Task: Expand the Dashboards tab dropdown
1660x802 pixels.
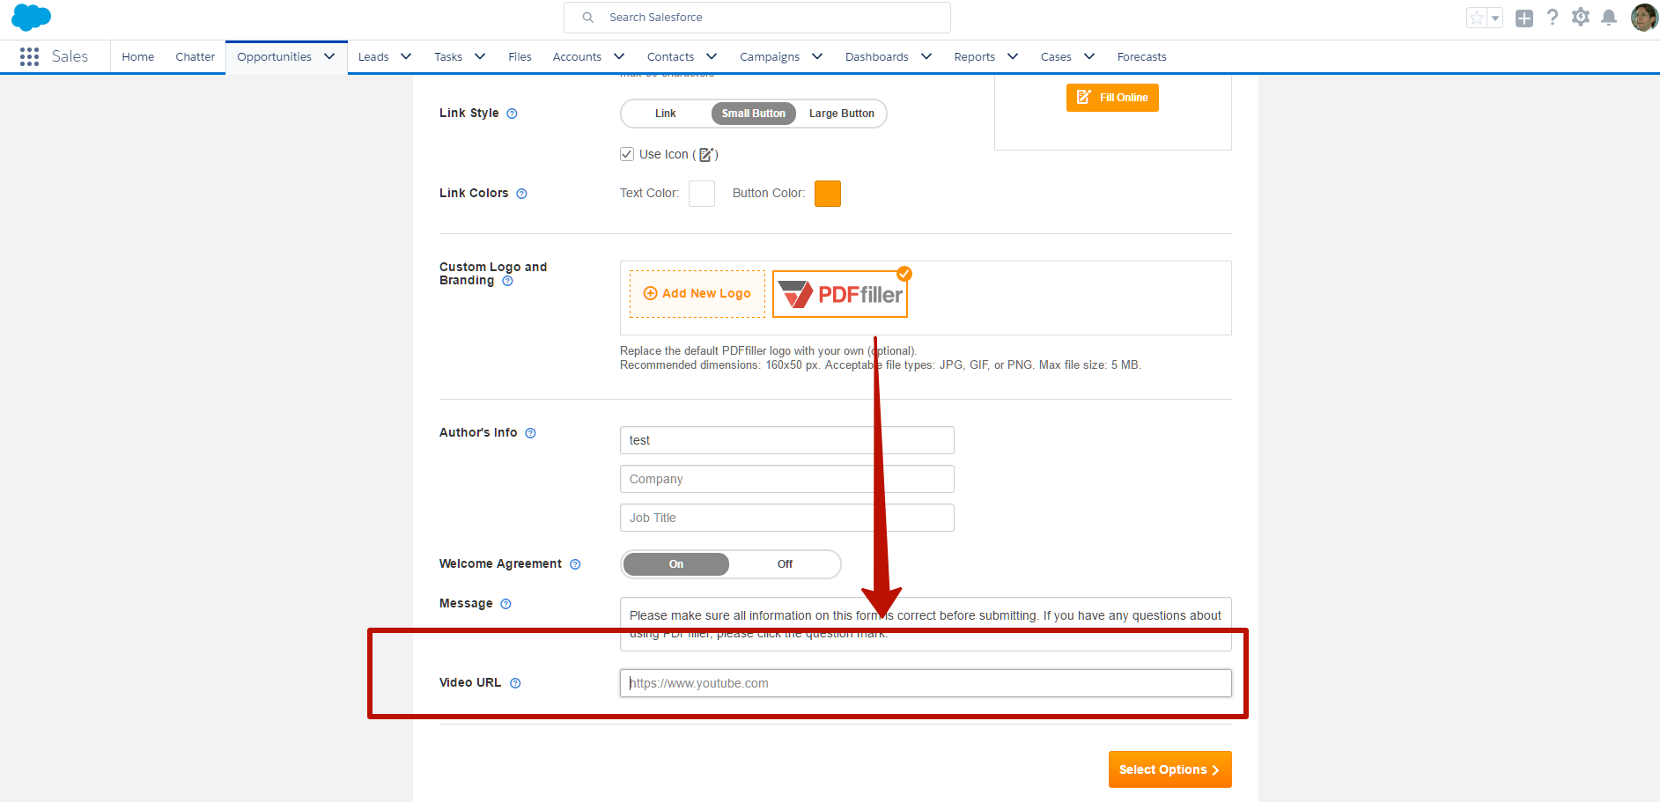Action: click(x=926, y=56)
